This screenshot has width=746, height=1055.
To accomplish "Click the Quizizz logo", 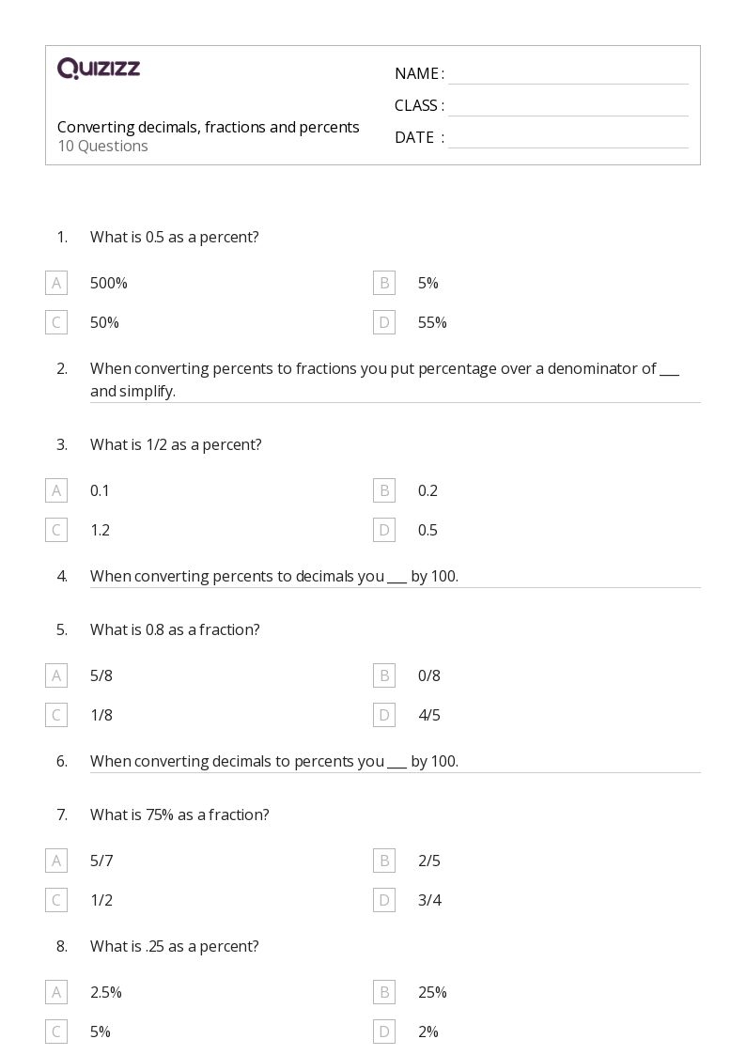I will (x=99, y=69).
